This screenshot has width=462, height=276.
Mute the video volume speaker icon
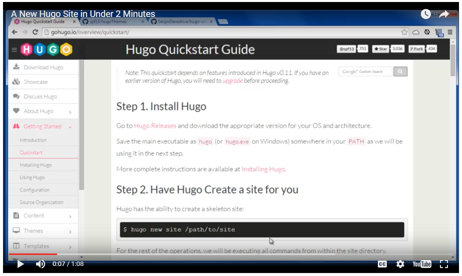click(41, 264)
